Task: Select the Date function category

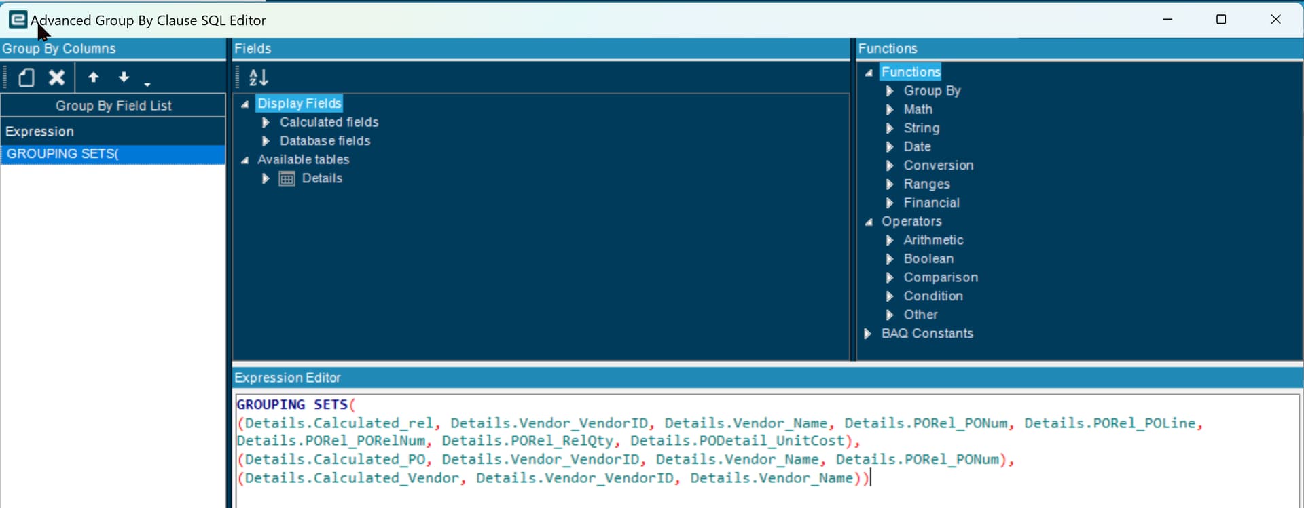Action: (x=918, y=146)
